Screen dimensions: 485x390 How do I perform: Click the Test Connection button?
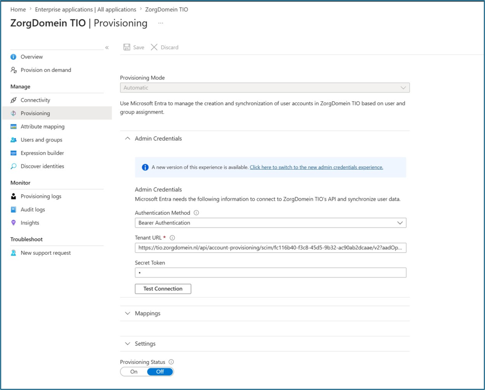163,289
